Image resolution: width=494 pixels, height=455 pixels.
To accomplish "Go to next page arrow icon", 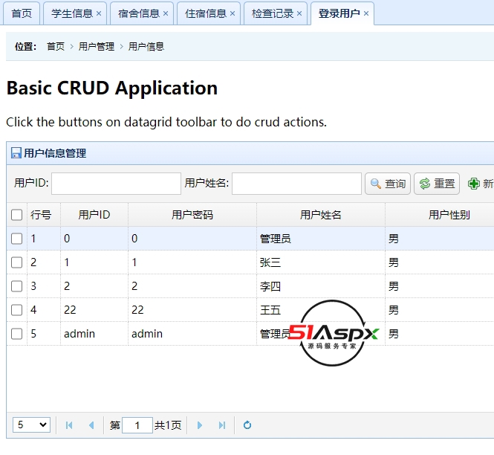I will point(199,425).
